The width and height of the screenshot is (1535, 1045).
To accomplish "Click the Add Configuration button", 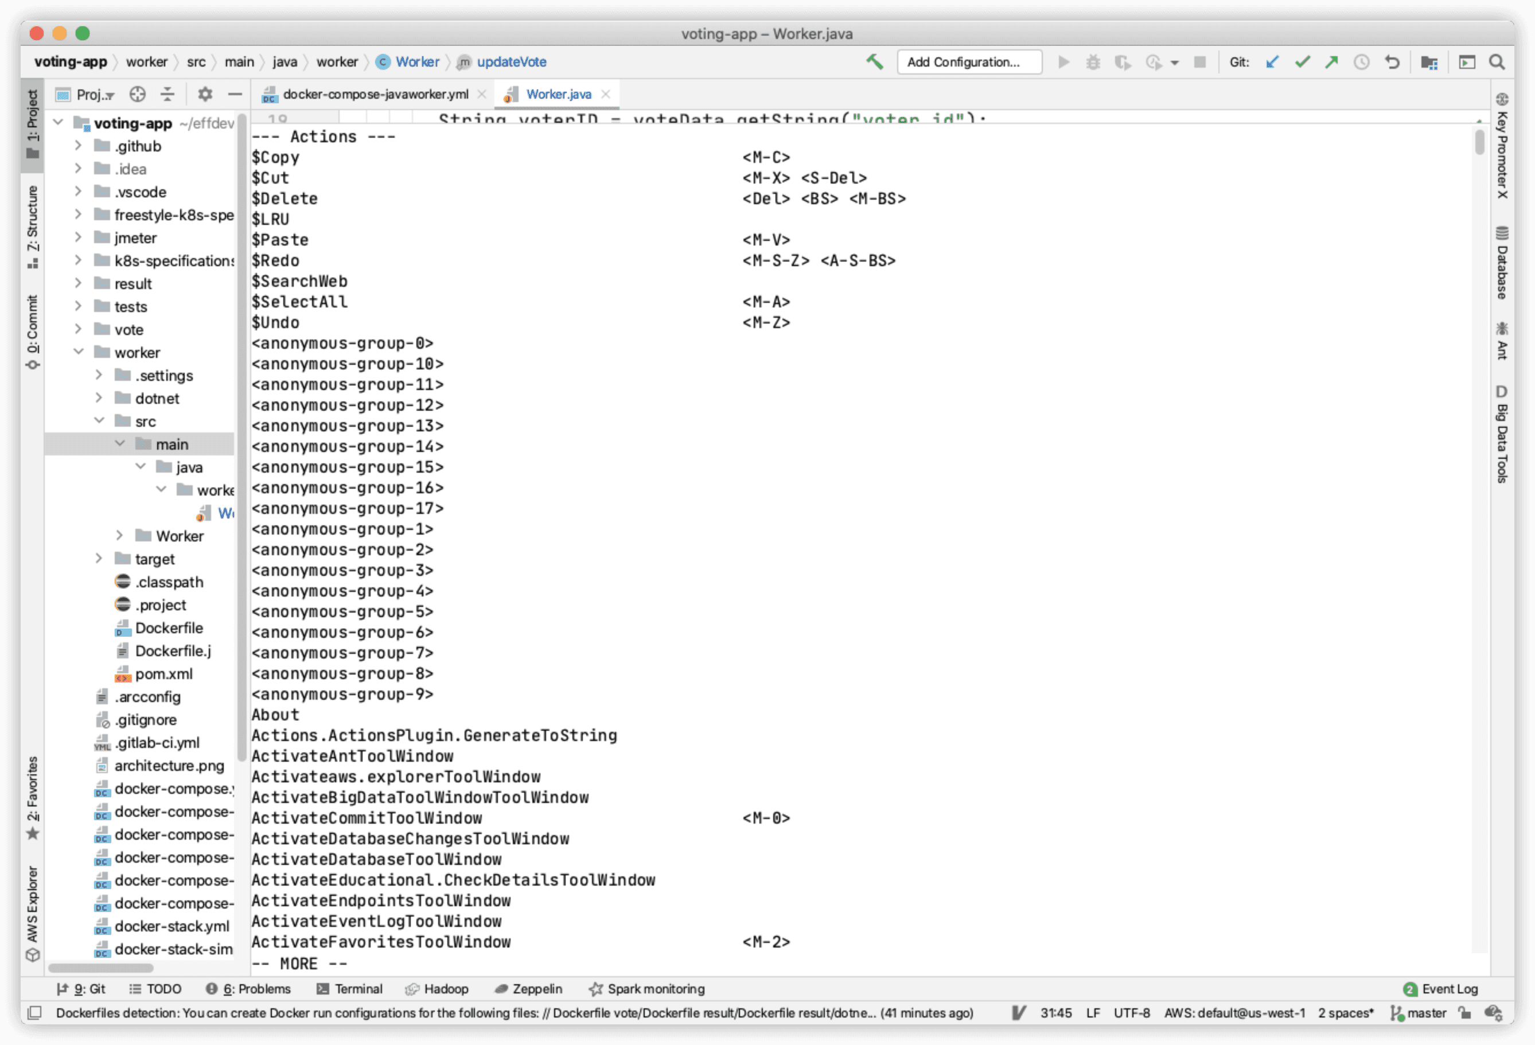I will [968, 62].
